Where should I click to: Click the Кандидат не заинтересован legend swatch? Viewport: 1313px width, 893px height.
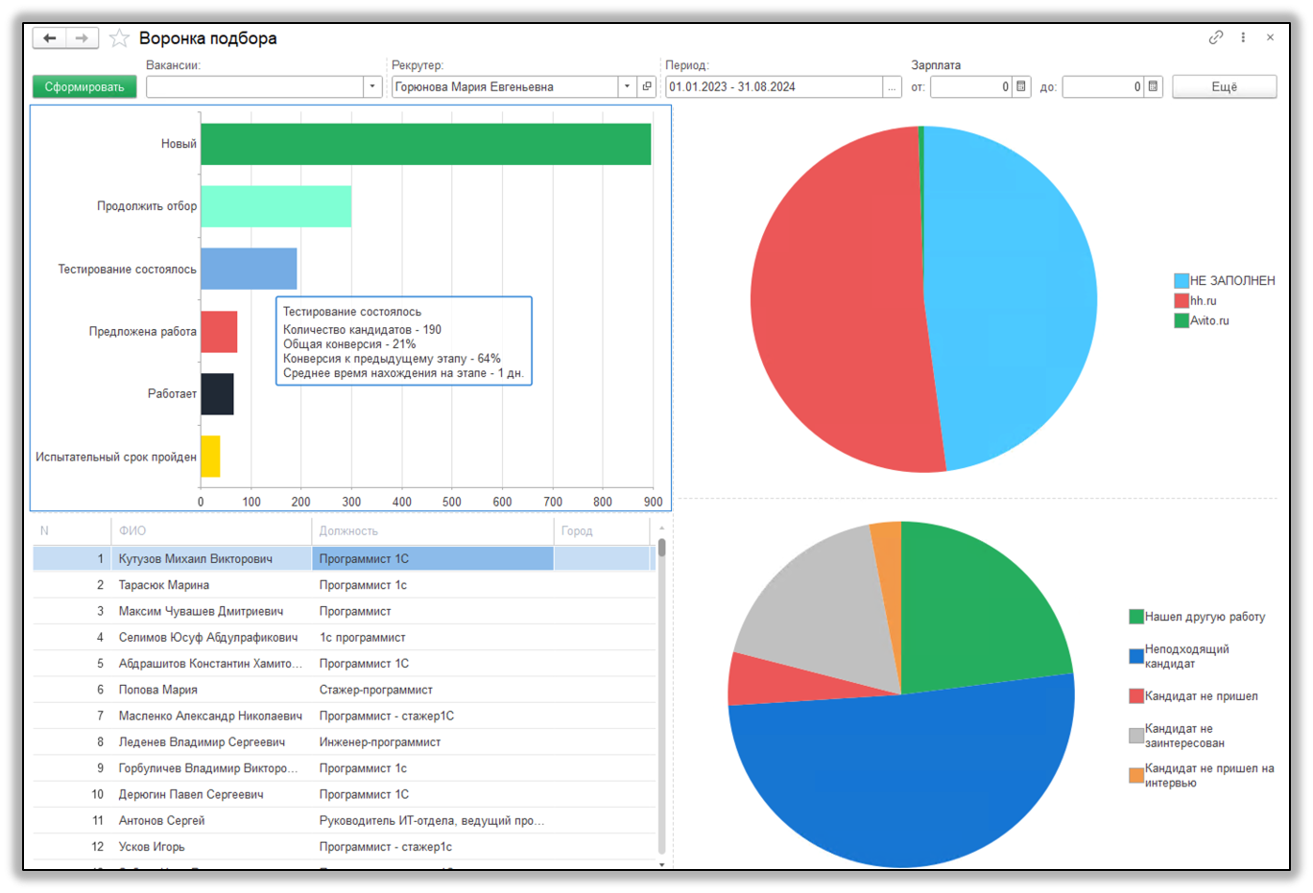(1136, 736)
